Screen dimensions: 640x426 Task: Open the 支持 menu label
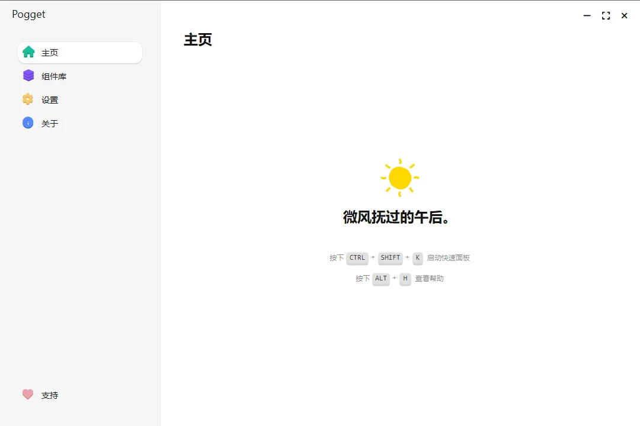point(50,395)
